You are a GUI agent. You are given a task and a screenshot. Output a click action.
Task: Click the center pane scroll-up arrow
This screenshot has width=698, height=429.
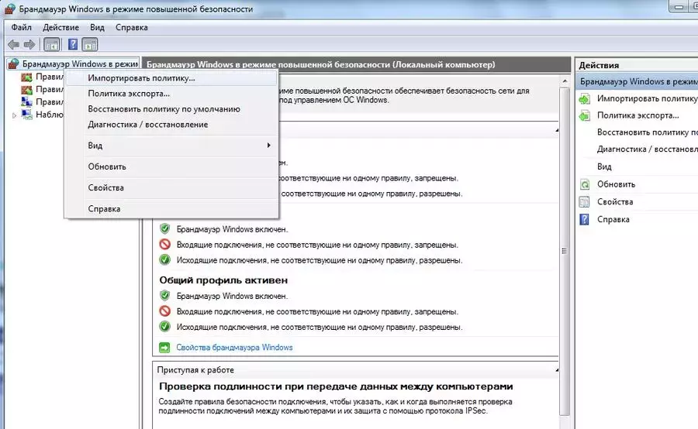pyautogui.click(x=565, y=81)
